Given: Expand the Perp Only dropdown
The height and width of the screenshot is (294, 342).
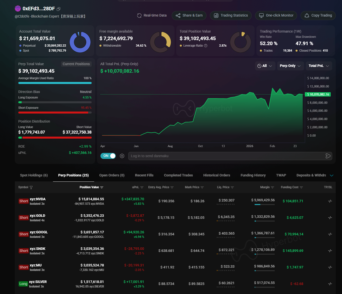Looking at the screenshot, I should coord(290,66).
